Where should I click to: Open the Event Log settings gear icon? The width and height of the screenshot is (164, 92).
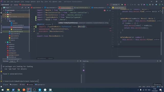pos(84,71)
